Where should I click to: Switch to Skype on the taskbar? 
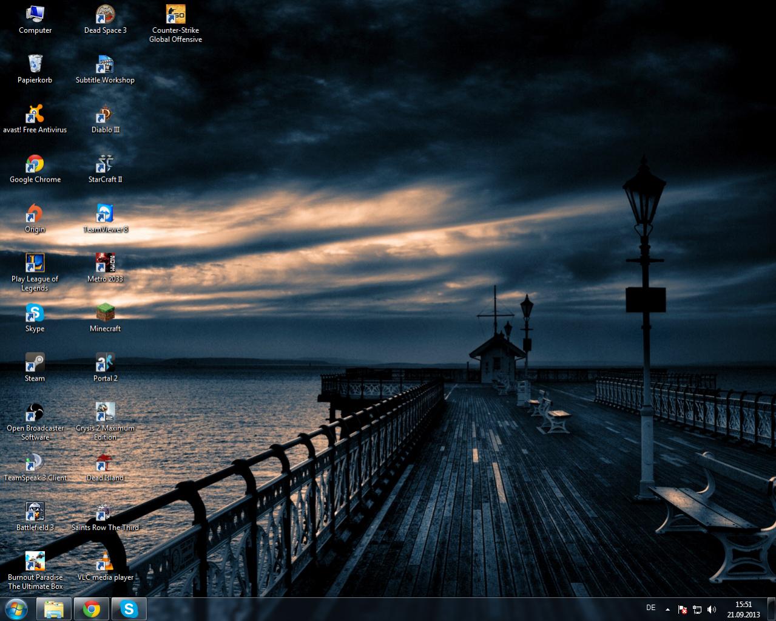coord(129,609)
